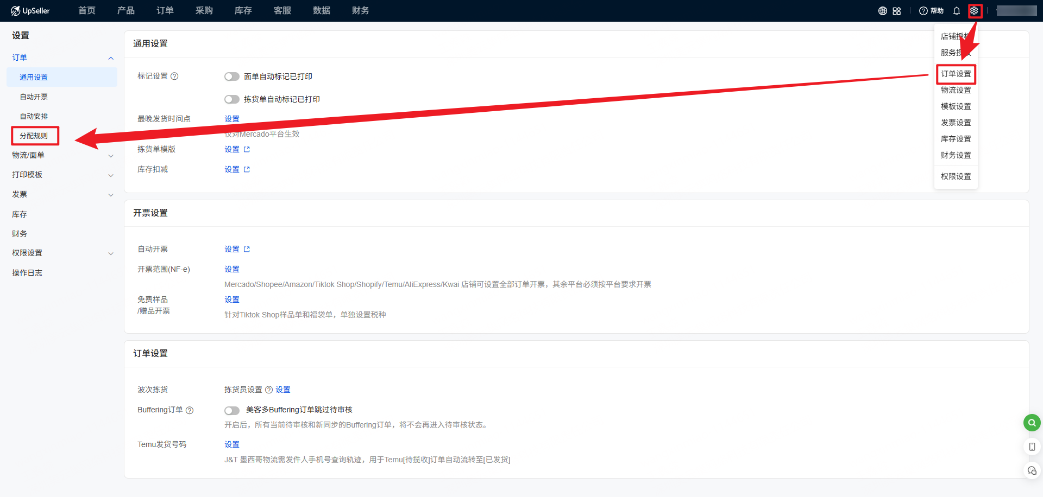This screenshot has height=497, width=1043.
Task: Enable 面单自动标记已打印 toggle
Action: 232,77
